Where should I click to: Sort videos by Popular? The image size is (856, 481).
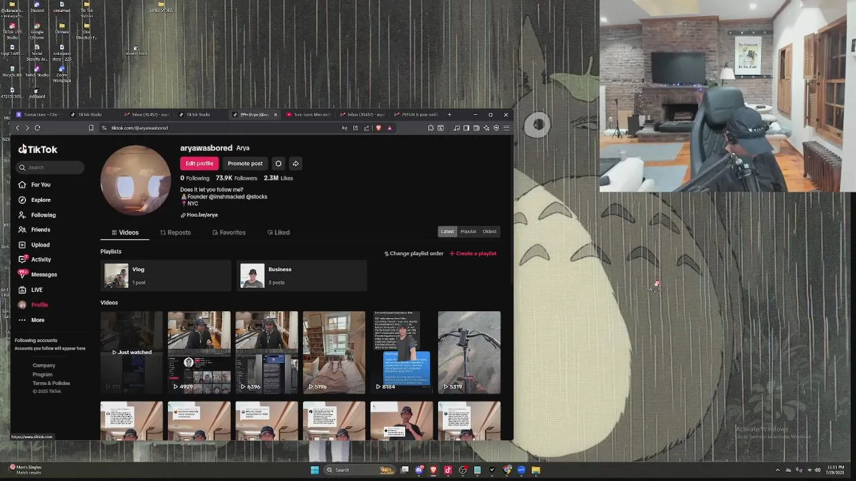pyautogui.click(x=468, y=232)
